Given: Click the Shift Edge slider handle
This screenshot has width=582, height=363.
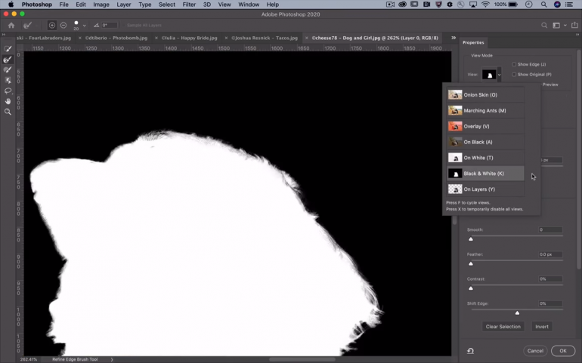Looking at the screenshot, I should coord(517,312).
